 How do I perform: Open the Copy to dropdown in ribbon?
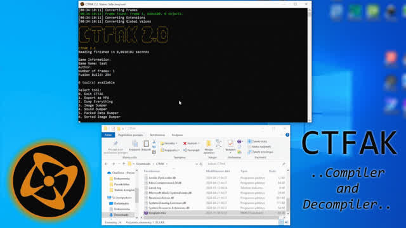click(170, 150)
